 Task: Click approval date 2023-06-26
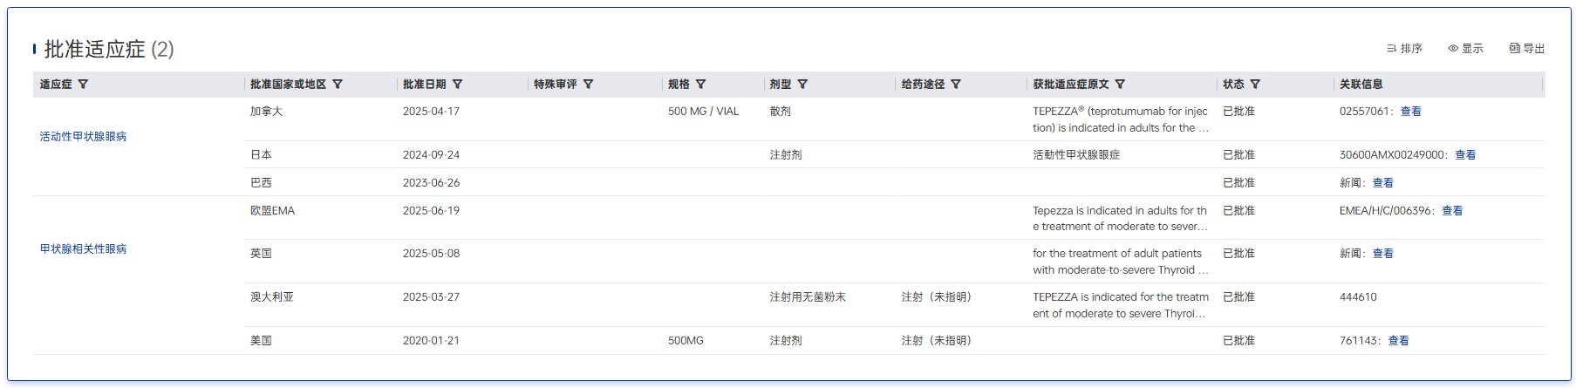click(x=431, y=183)
